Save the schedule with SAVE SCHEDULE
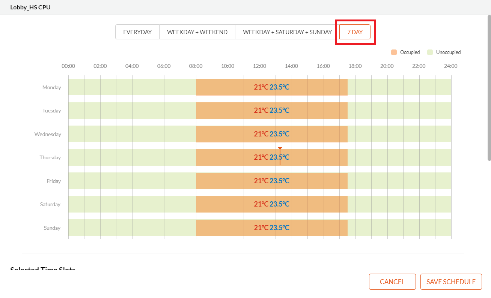 tap(451, 282)
